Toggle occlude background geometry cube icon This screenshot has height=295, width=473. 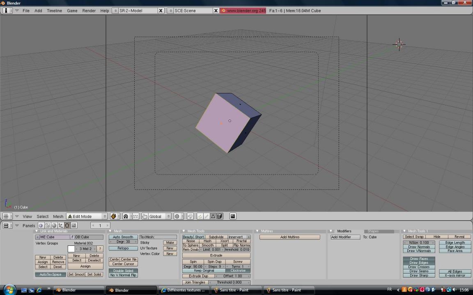click(219, 216)
